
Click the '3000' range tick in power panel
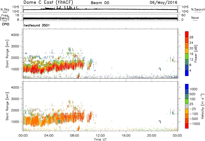[x=15, y=46]
